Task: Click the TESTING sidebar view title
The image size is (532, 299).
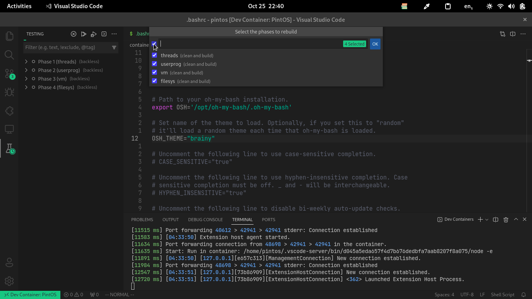Action: [x=35, y=34]
